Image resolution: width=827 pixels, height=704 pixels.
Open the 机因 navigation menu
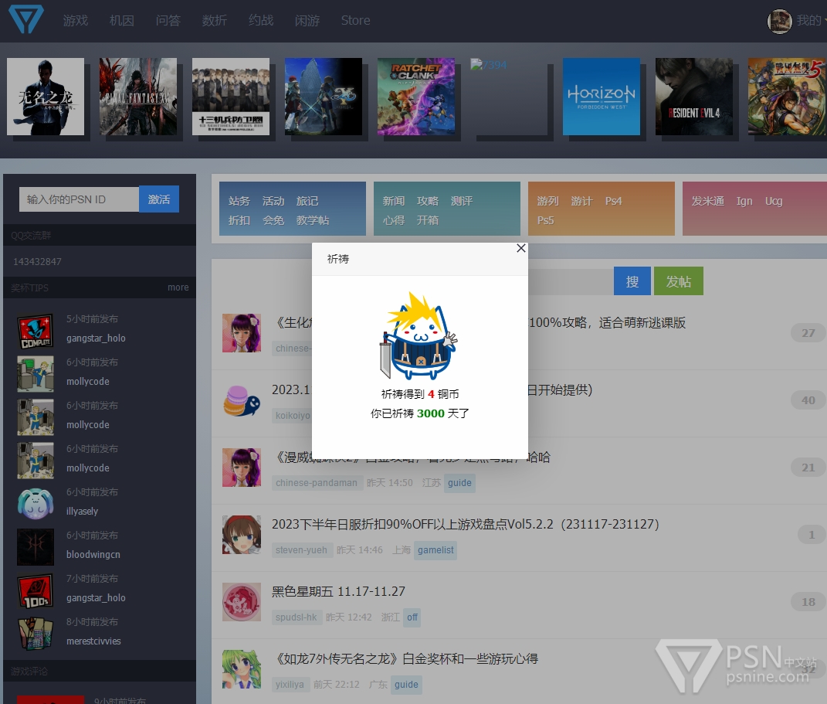(x=122, y=21)
